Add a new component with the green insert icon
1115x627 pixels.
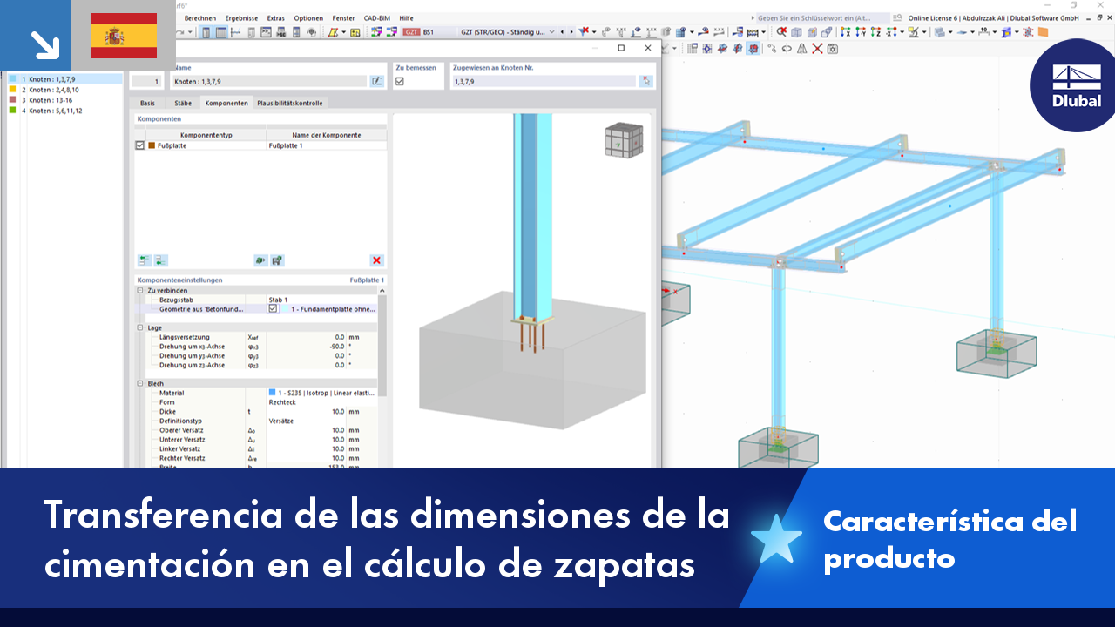click(144, 260)
